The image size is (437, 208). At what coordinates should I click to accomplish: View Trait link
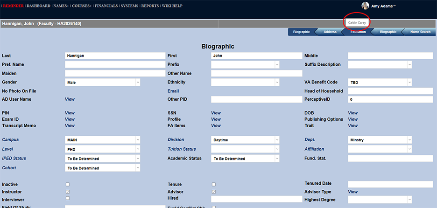tap(353, 126)
